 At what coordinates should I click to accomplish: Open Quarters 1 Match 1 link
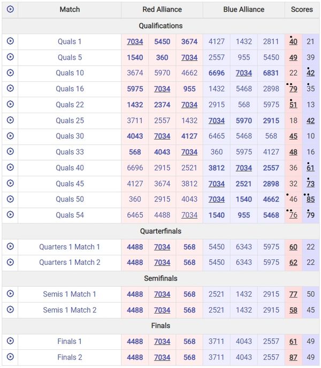(x=70, y=247)
